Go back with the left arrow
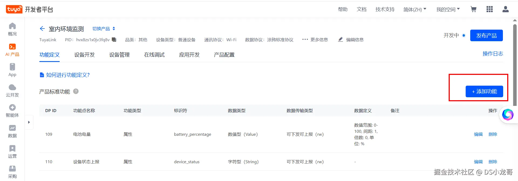 pos(42,29)
